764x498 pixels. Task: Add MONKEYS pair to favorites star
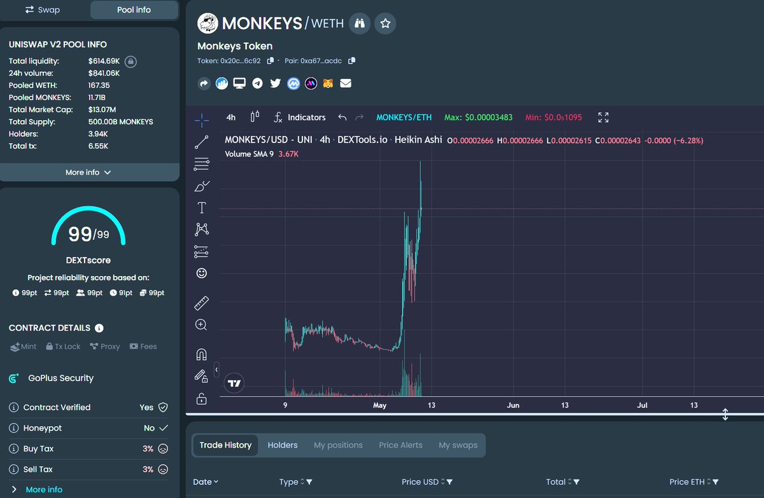coord(385,24)
